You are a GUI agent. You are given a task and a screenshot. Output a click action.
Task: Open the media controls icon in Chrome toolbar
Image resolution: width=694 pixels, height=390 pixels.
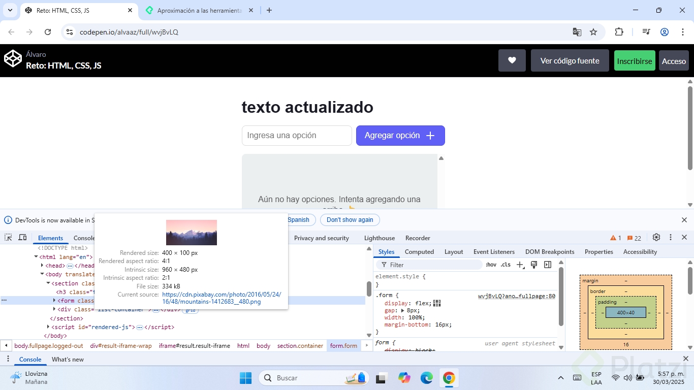[x=646, y=32]
